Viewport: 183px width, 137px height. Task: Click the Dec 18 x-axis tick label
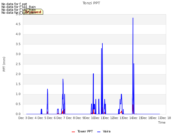click(166, 118)
